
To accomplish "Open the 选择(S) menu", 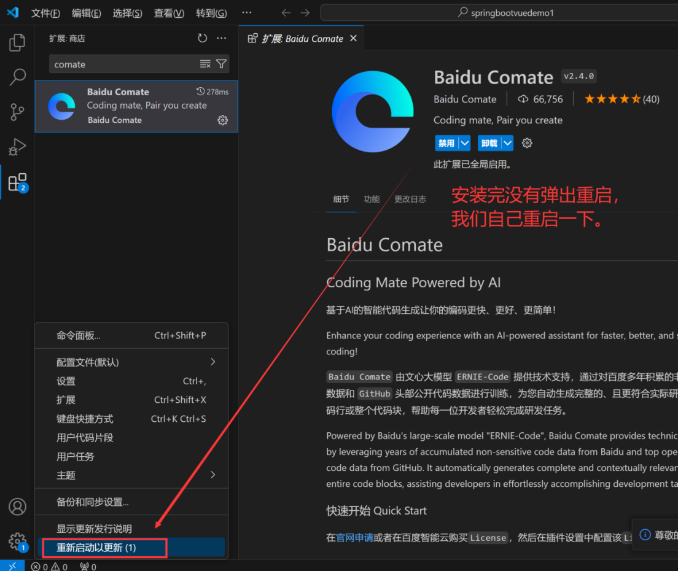I will [x=127, y=13].
